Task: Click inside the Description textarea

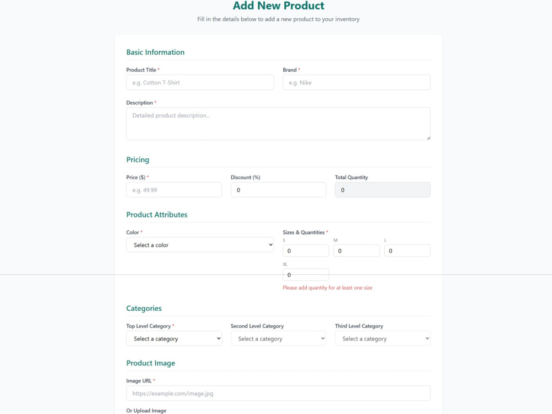Action: (278, 124)
